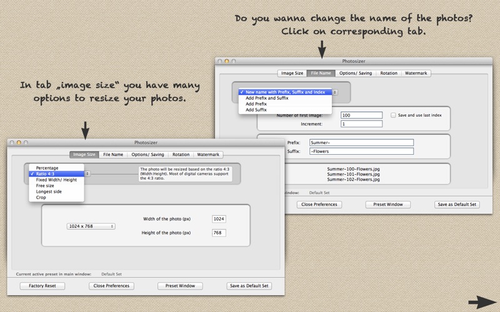This screenshot has width=500, height=312.
Task: Open Options/ Saving tab in front window
Action: pos(147,154)
